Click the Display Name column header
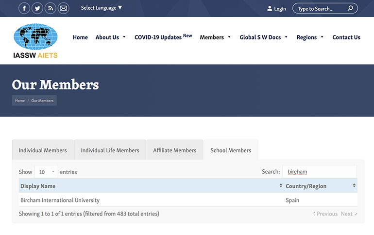Viewport: 374px width, 235px height. 151,185
